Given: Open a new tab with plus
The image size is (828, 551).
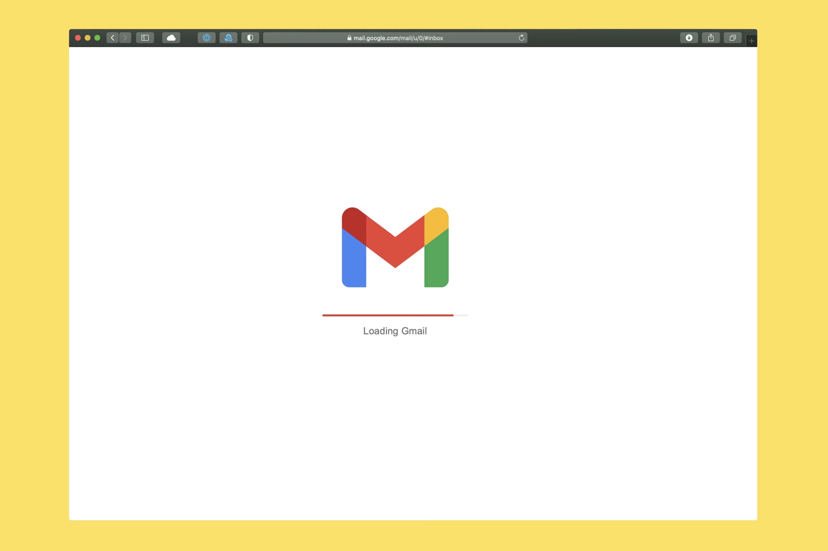Looking at the screenshot, I should point(751,41).
